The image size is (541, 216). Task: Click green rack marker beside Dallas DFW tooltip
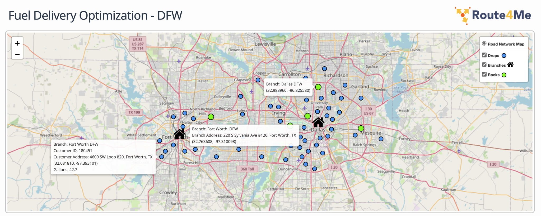click(318, 87)
